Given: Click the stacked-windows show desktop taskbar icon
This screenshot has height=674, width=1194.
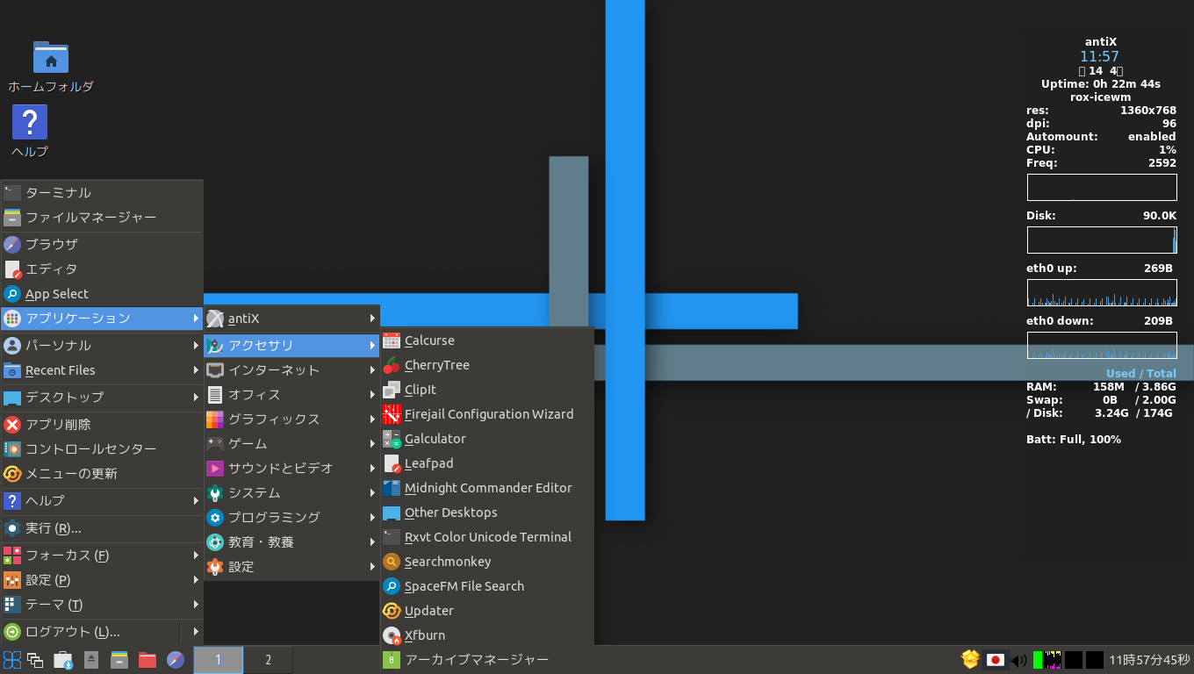Looking at the screenshot, I should pos(36,660).
